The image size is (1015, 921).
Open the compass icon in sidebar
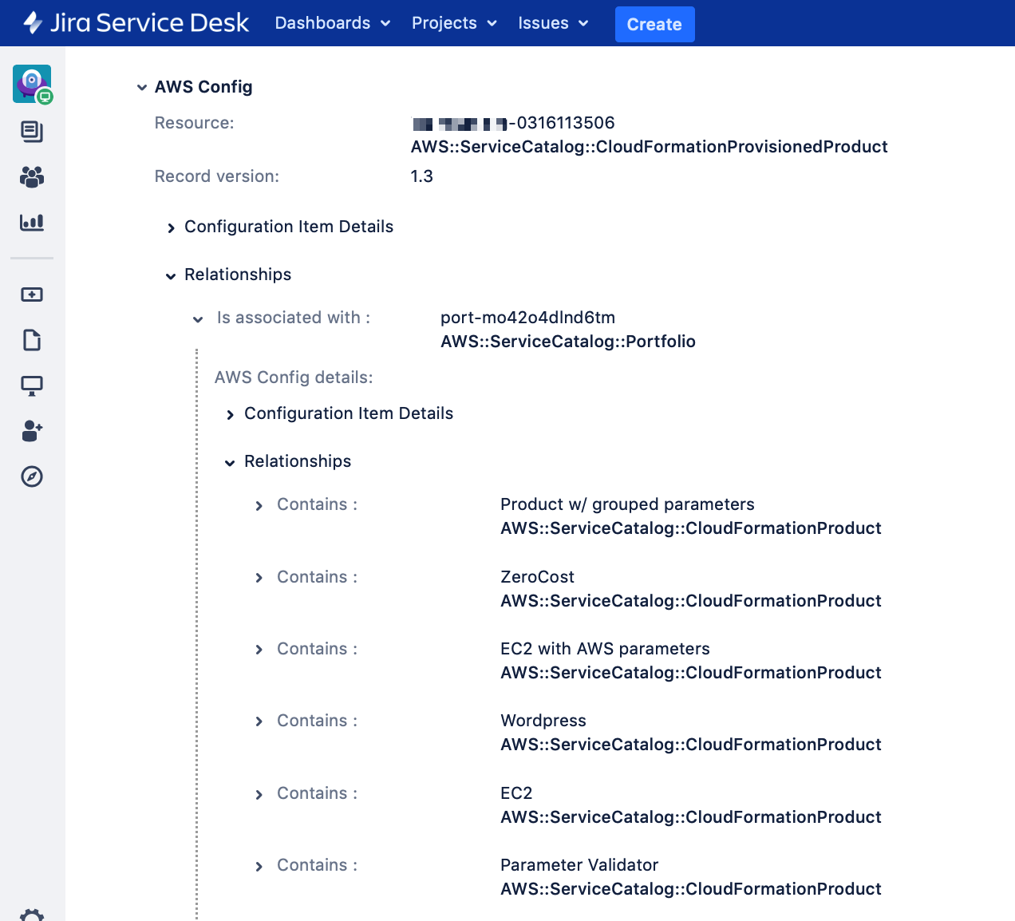tap(32, 476)
